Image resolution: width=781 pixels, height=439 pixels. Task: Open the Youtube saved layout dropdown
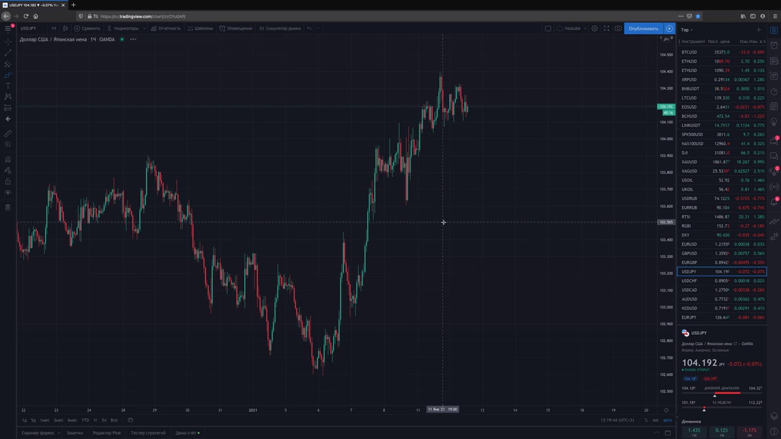point(572,28)
